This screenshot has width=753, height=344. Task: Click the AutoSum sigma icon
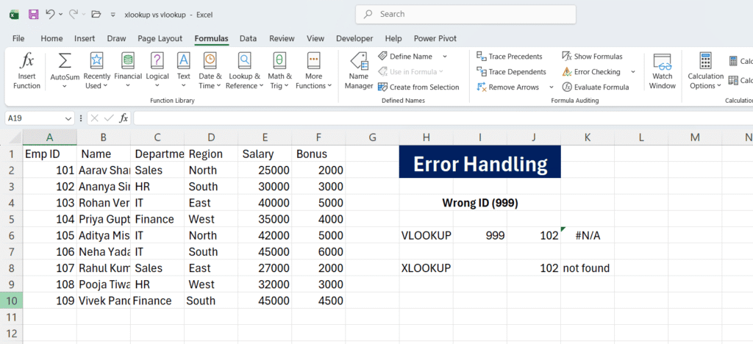coord(65,61)
